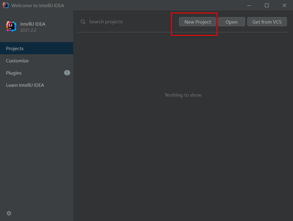Click the Open button
The height and width of the screenshot is (221, 293).
231,22
